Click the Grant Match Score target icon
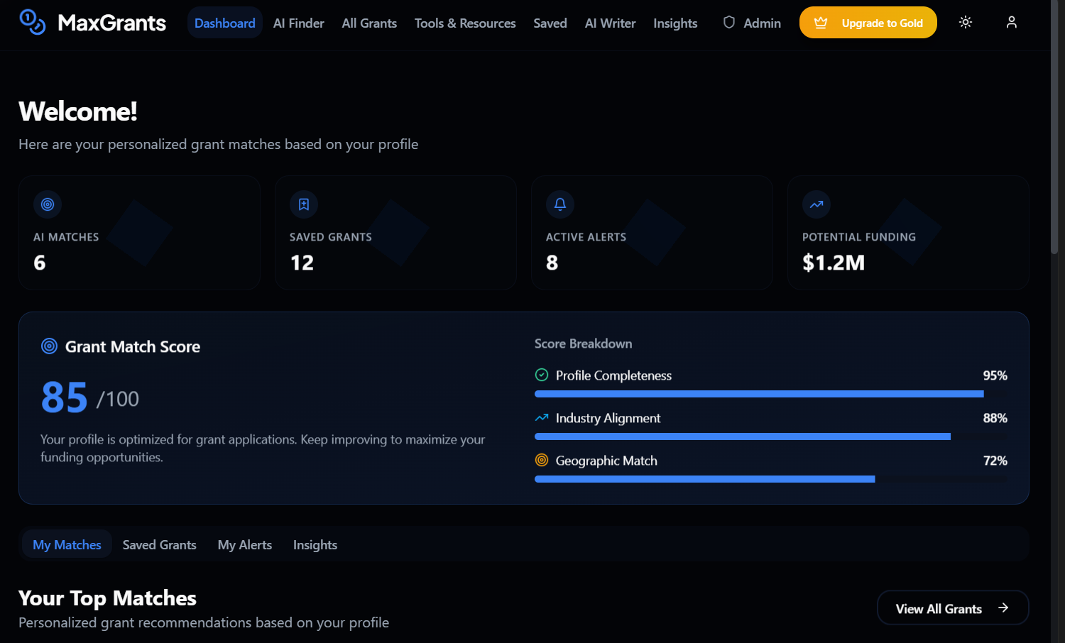The width and height of the screenshot is (1065, 643). click(x=49, y=346)
